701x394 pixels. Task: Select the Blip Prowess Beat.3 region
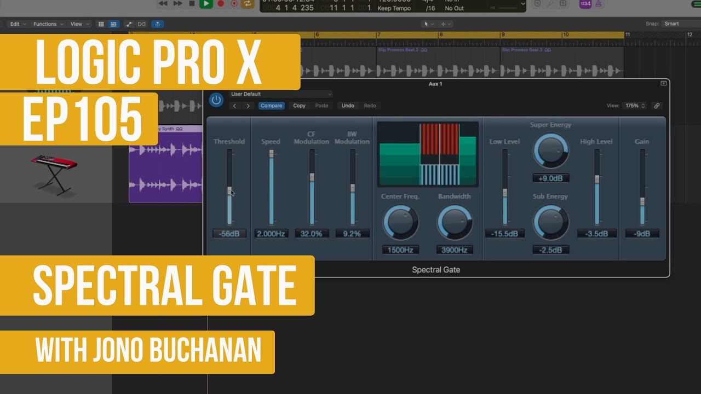coord(562,61)
